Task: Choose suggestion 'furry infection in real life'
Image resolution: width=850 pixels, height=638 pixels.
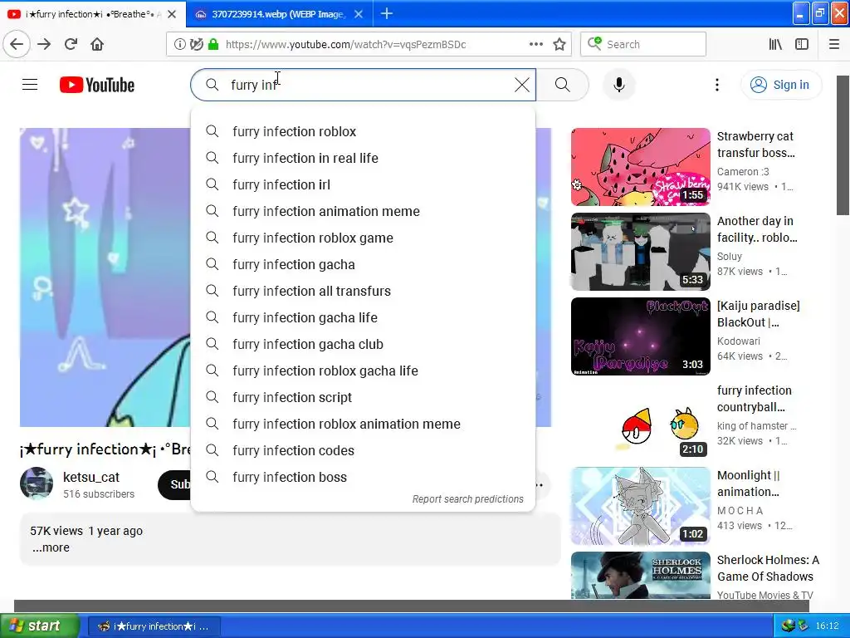Action: tap(363, 158)
